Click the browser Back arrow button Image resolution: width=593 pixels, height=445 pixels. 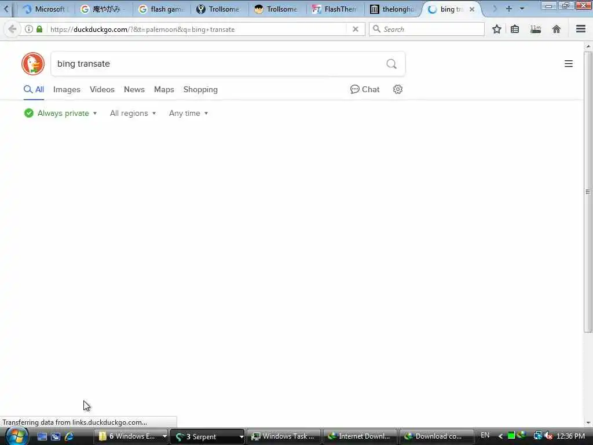(x=12, y=29)
